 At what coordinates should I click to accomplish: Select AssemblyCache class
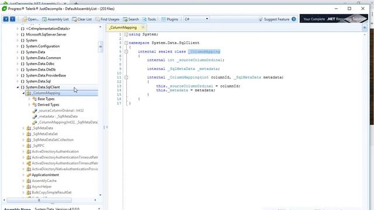[44, 181]
